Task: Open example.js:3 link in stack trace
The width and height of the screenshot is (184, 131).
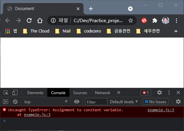Action: coord(37,115)
